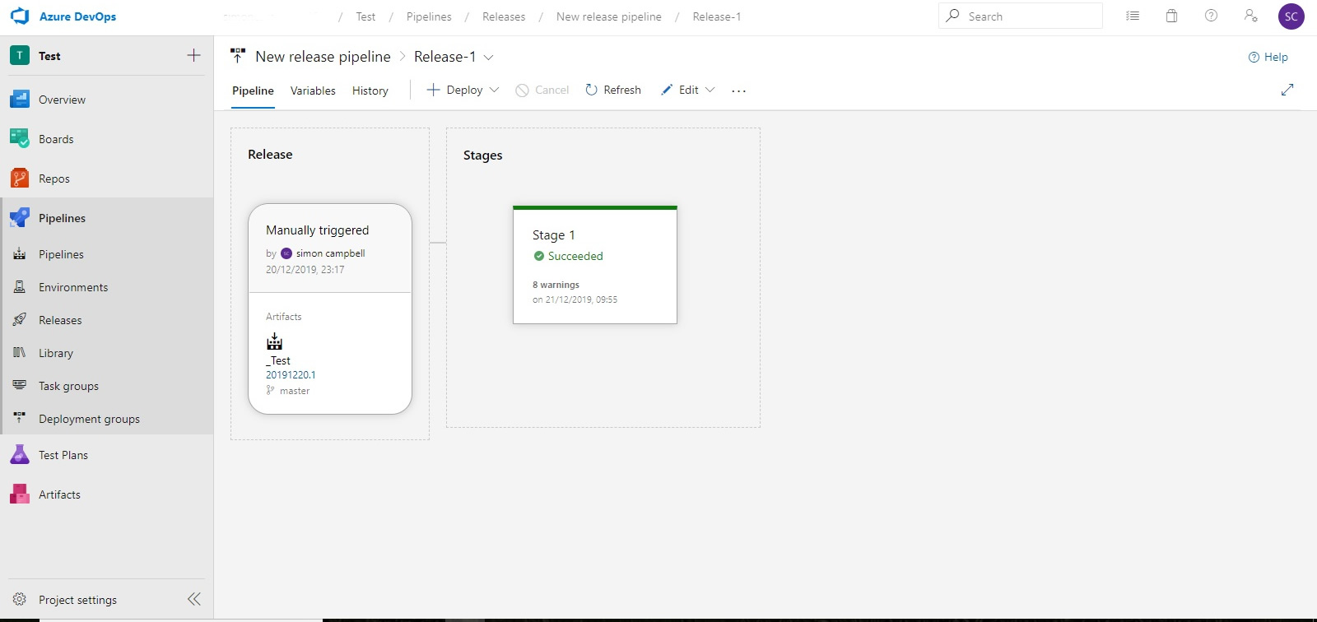Open the SC account avatar
1317x622 pixels.
coord(1291,16)
